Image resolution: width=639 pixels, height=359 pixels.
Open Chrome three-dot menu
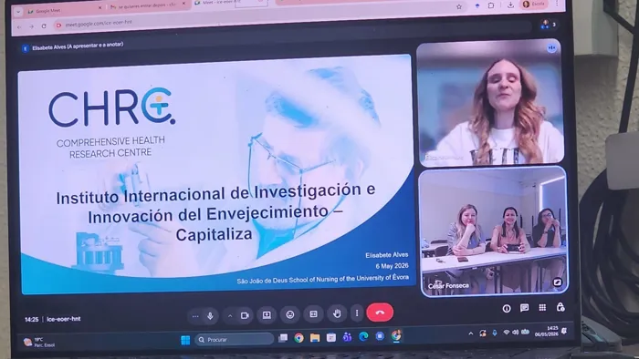coord(557,4)
